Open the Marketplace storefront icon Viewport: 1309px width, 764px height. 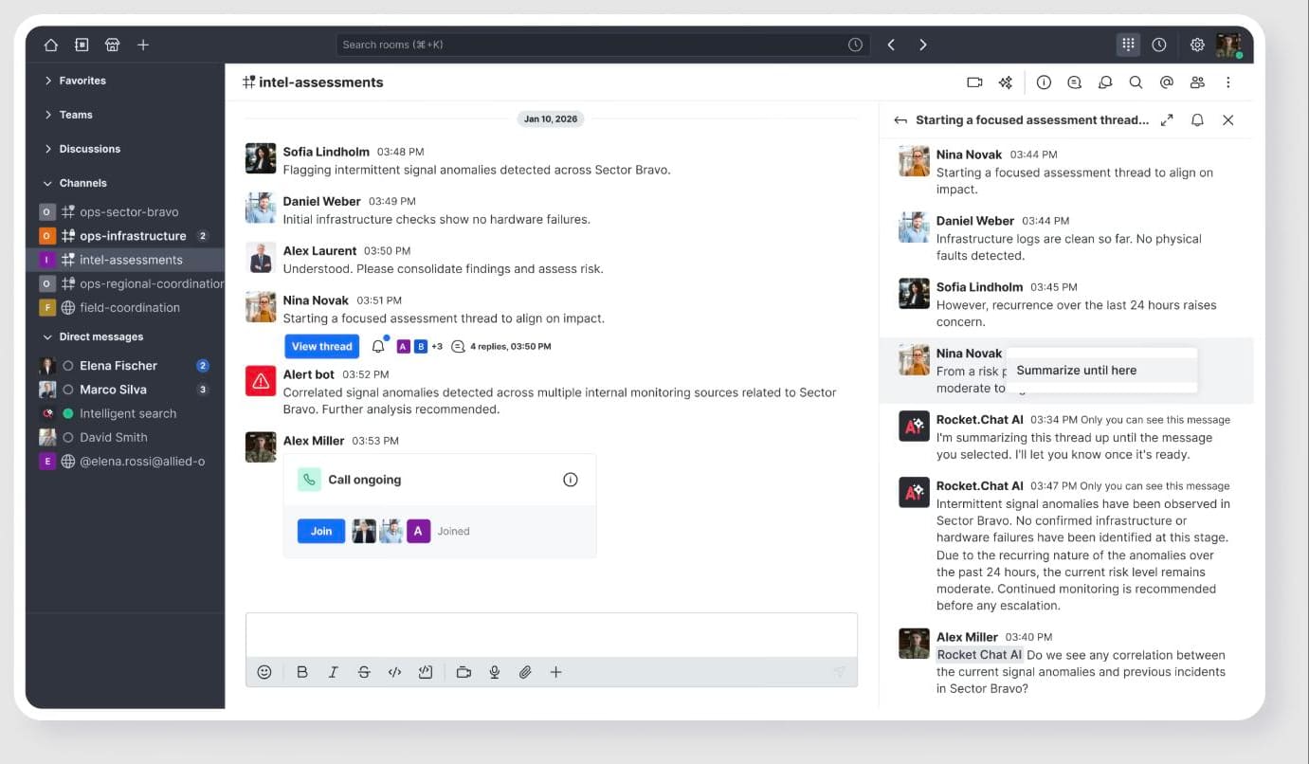click(112, 45)
